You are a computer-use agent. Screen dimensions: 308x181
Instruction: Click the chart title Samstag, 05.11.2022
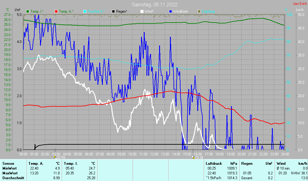click(154, 5)
